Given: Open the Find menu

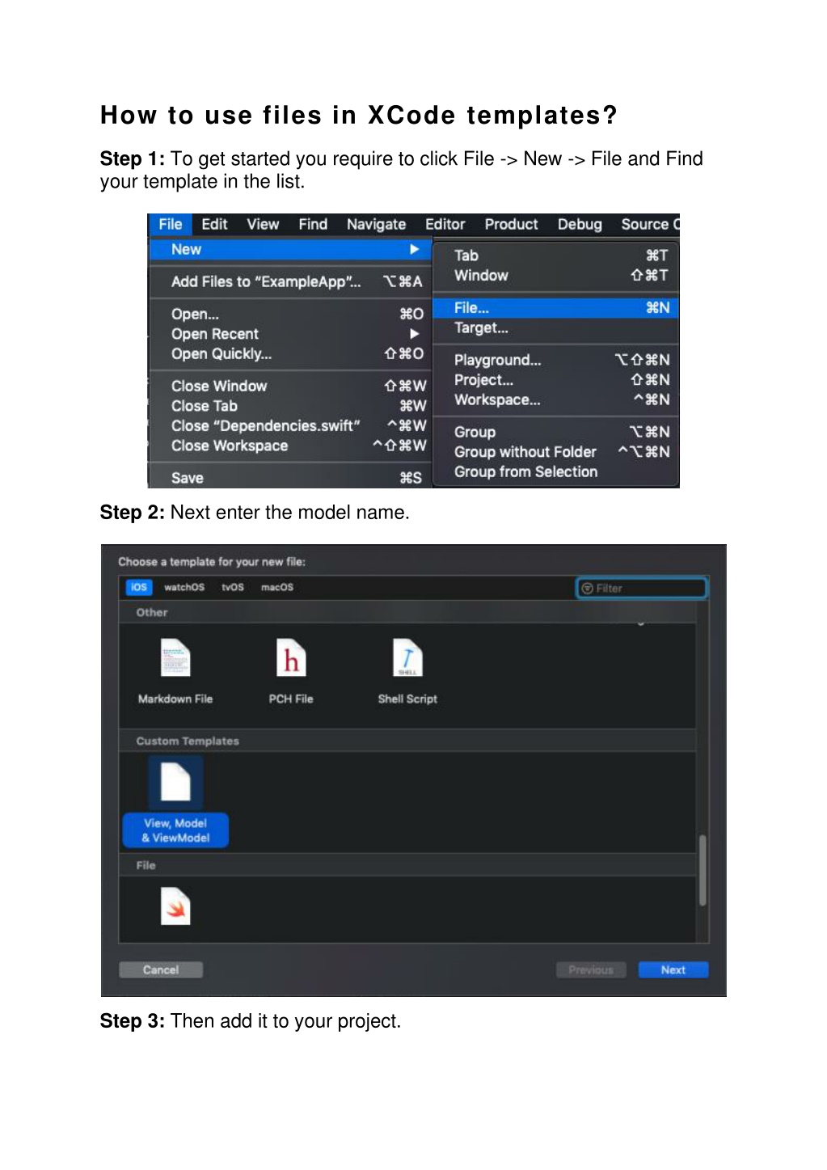Looking at the screenshot, I should [x=313, y=225].
